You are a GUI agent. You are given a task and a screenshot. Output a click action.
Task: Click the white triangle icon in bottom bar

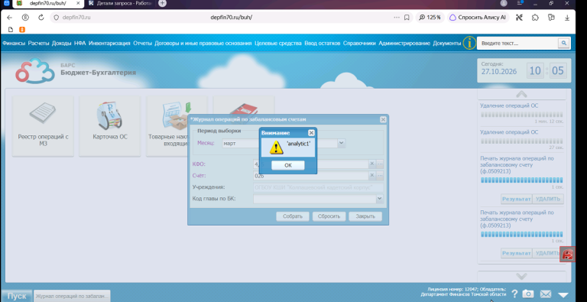563,295
